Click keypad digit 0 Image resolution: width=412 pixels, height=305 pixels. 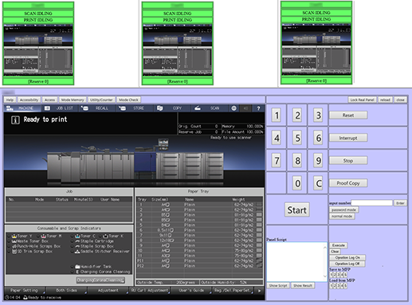coord(297,183)
